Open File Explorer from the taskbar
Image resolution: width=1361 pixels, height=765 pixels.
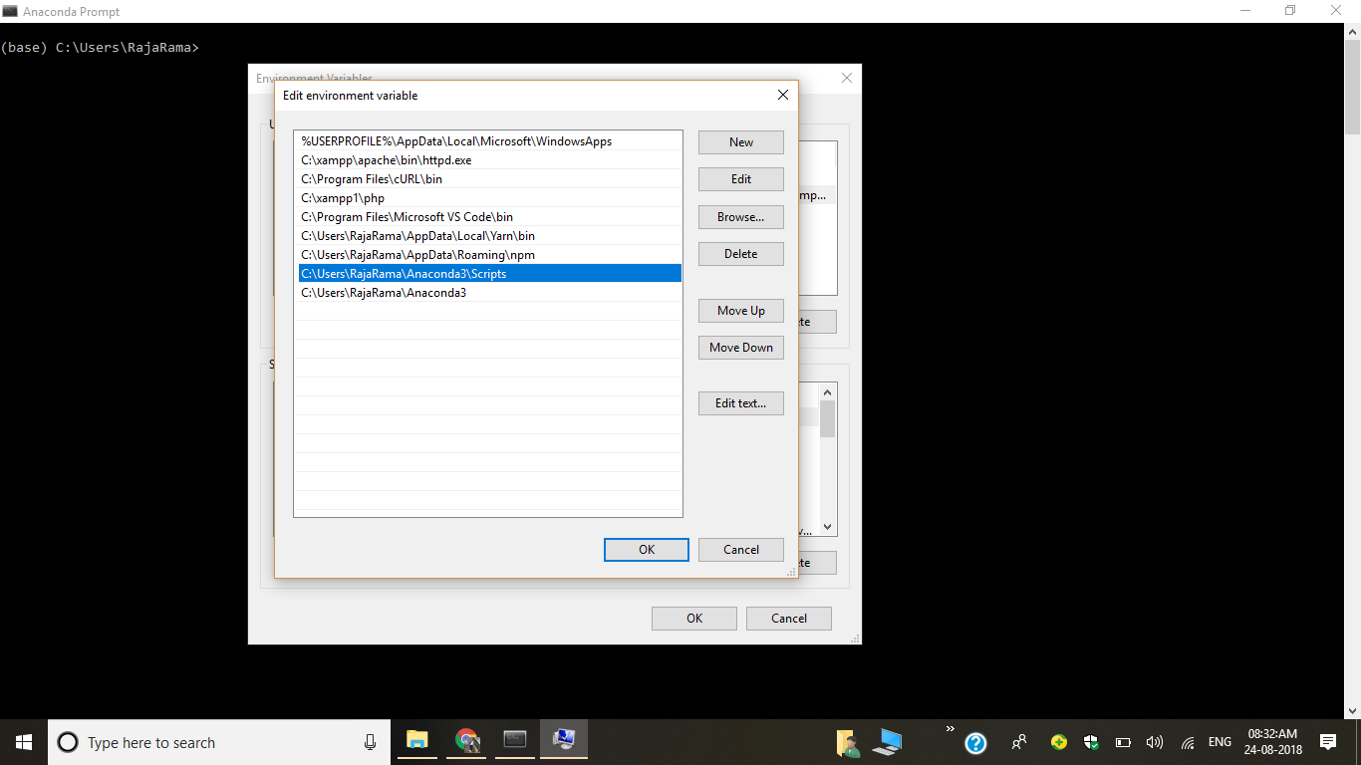tap(416, 741)
